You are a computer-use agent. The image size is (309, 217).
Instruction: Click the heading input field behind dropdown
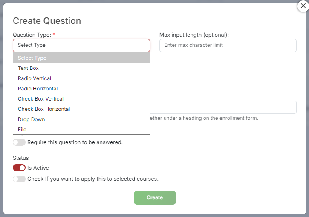point(223,107)
